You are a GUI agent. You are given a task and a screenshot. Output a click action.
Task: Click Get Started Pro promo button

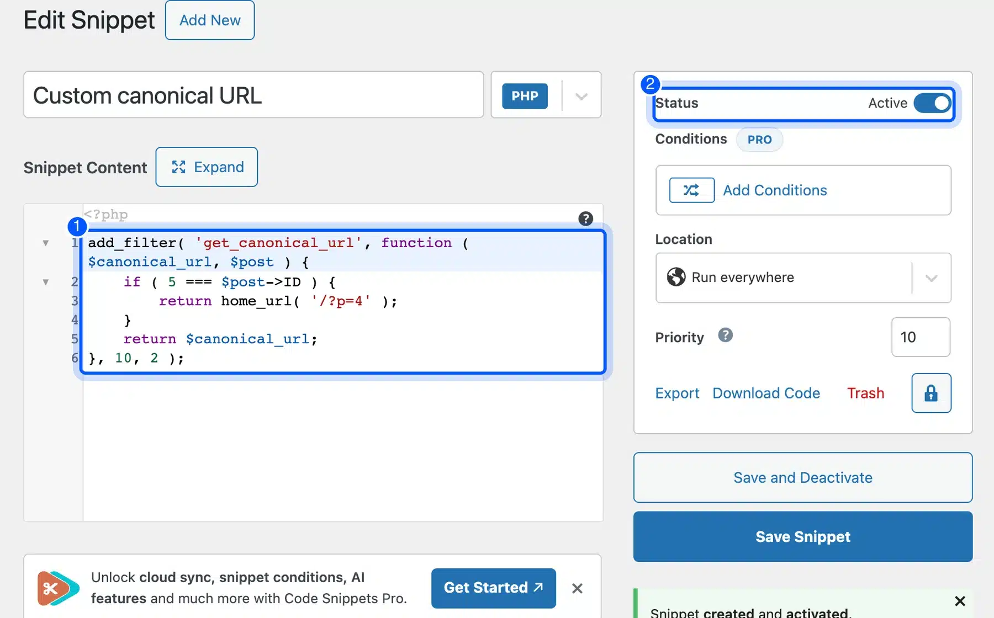(493, 588)
